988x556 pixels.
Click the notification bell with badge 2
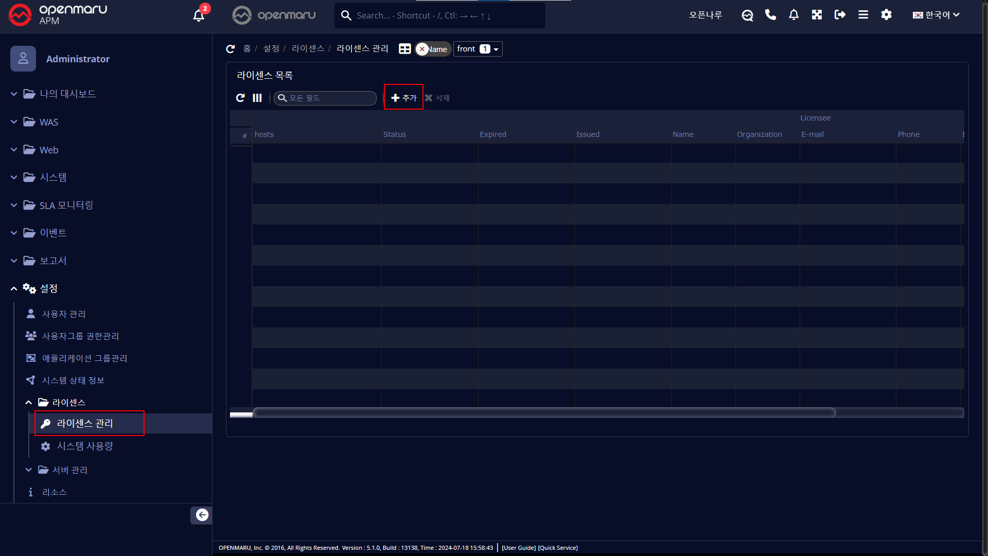coord(199,15)
